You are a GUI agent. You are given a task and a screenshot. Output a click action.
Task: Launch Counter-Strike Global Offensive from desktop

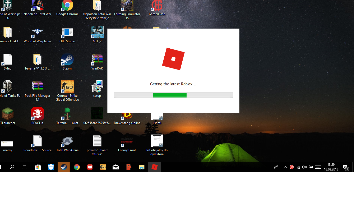click(67, 91)
